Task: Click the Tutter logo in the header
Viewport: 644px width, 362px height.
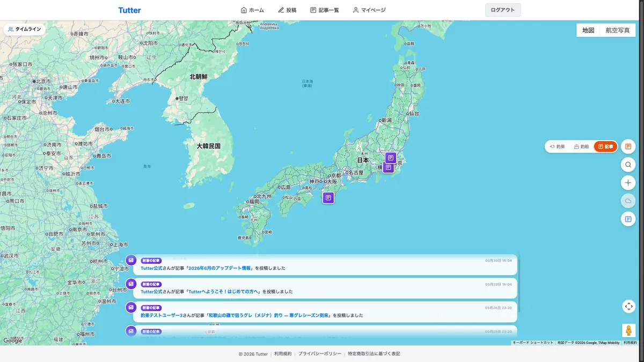Action: click(x=129, y=10)
